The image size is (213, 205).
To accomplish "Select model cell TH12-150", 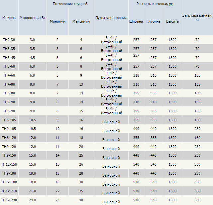I will (x=9, y=164).
